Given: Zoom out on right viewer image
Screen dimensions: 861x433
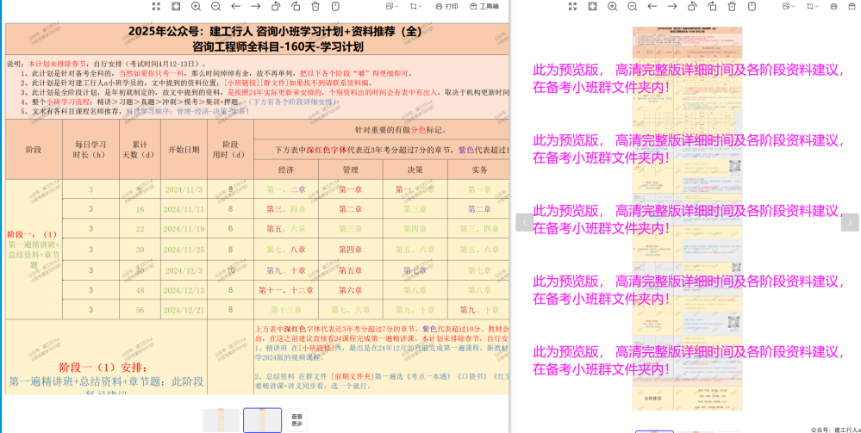Looking at the screenshot, I should click(x=632, y=6).
